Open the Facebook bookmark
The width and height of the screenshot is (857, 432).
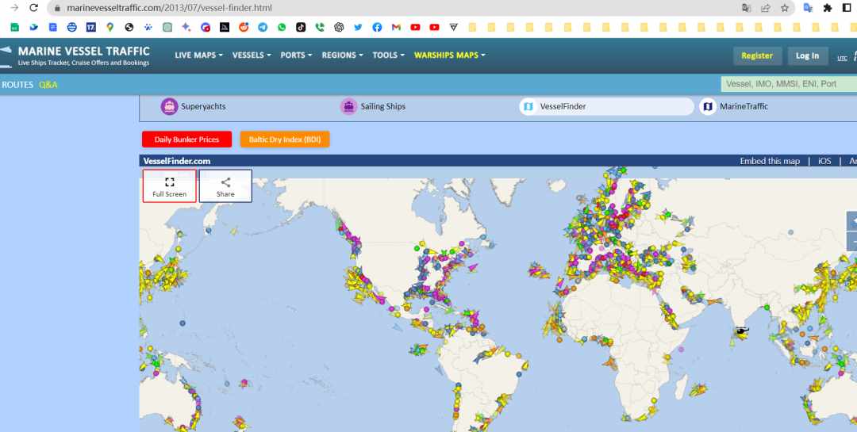[x=377, y=27]
